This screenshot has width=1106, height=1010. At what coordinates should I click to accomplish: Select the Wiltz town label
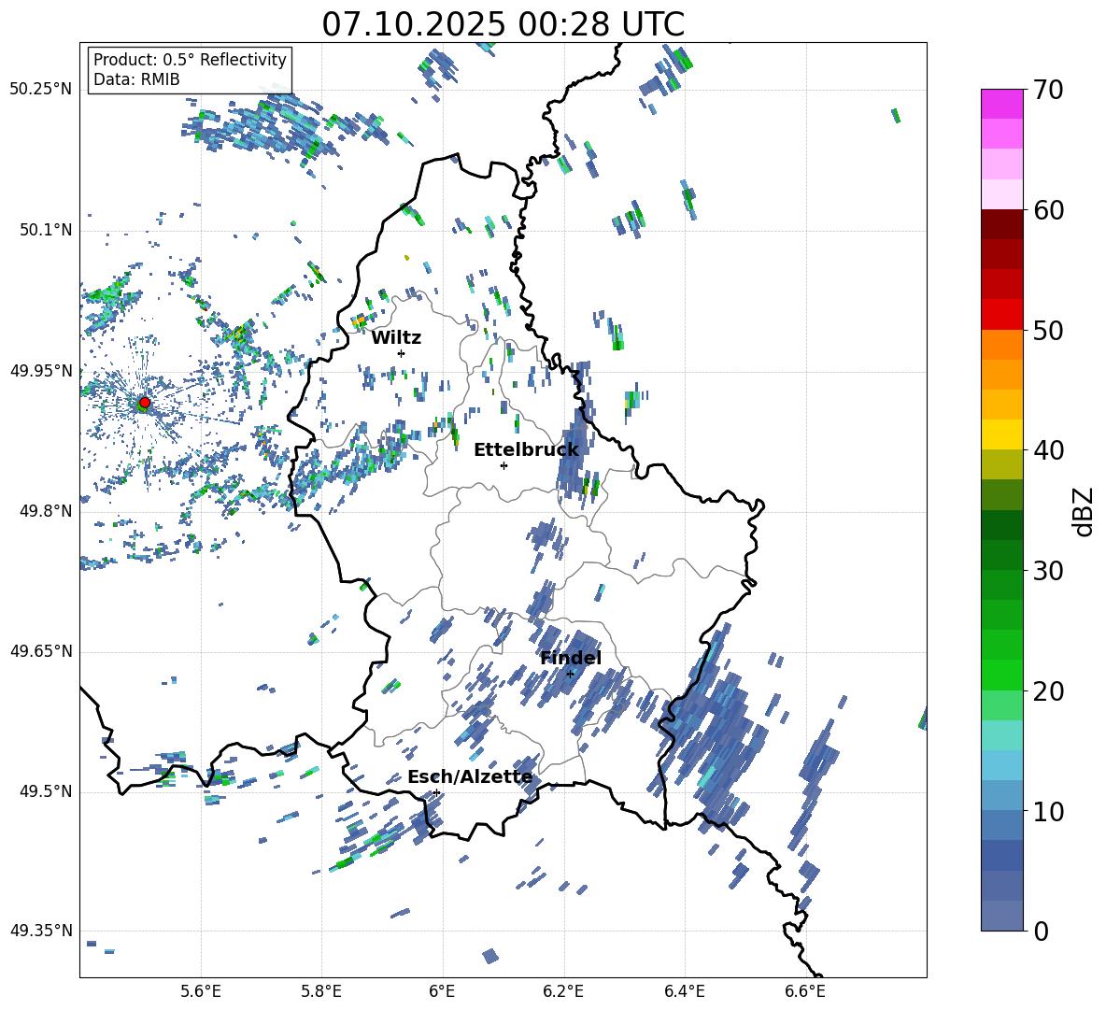click(396, 337)
